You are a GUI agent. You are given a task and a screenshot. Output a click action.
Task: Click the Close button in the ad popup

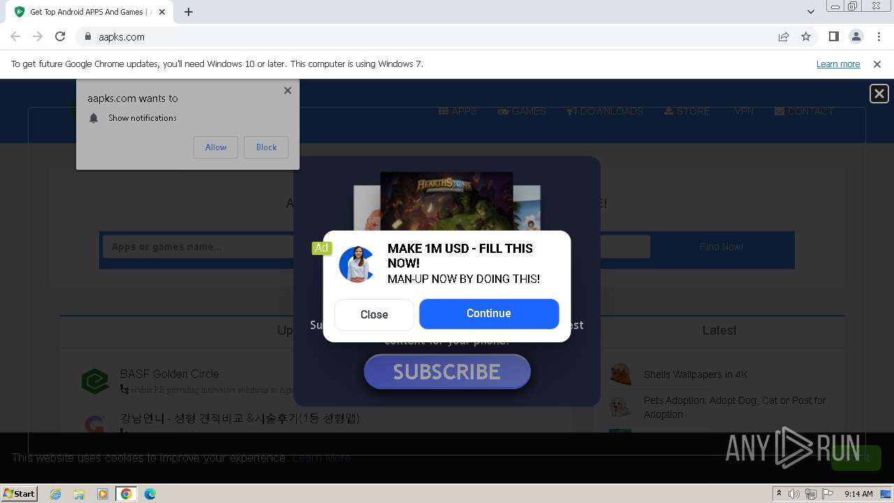(374, 314)
